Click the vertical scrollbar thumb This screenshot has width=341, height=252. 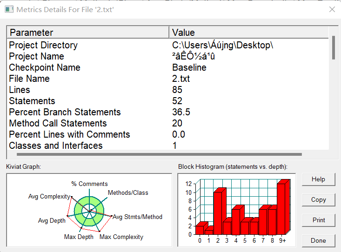tap(334, 47)
